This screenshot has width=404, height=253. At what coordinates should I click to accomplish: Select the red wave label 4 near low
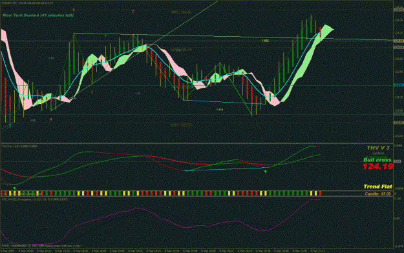51,119
